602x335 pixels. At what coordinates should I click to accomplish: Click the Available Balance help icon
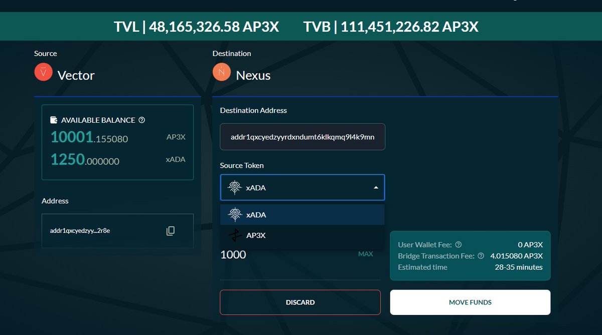(141, 120)
